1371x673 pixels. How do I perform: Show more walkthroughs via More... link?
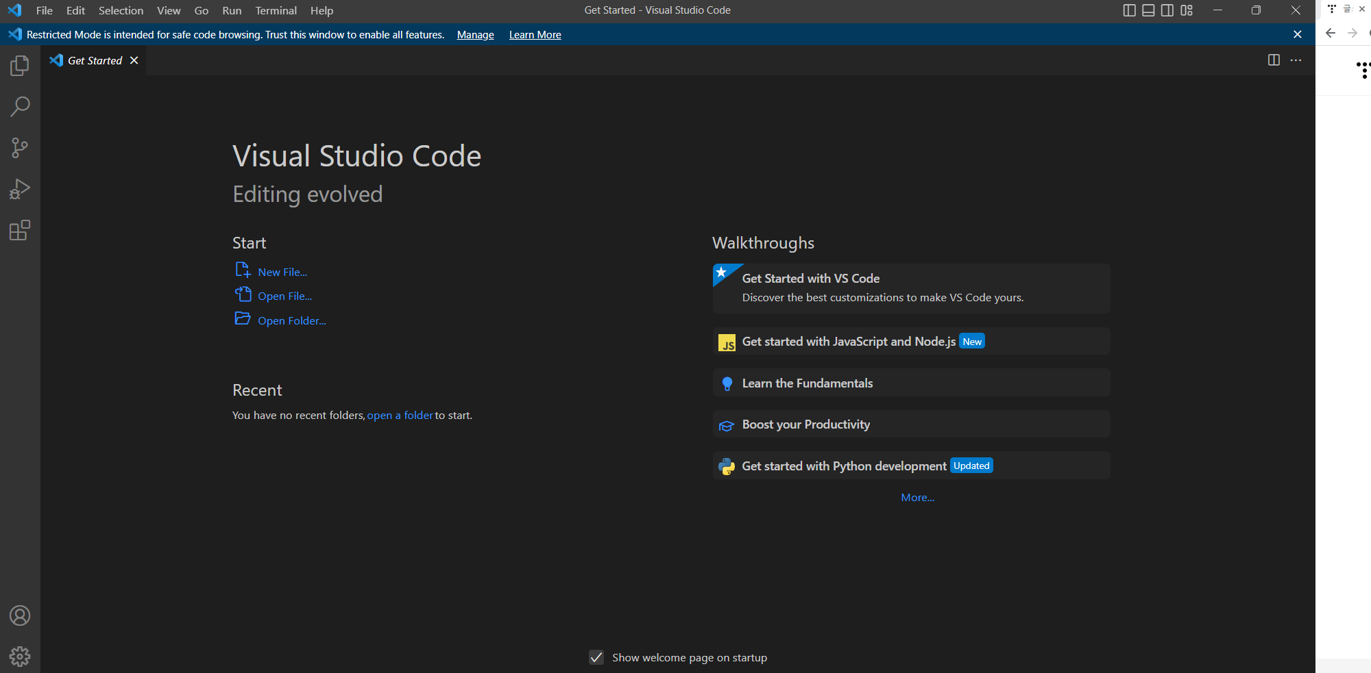918,497
